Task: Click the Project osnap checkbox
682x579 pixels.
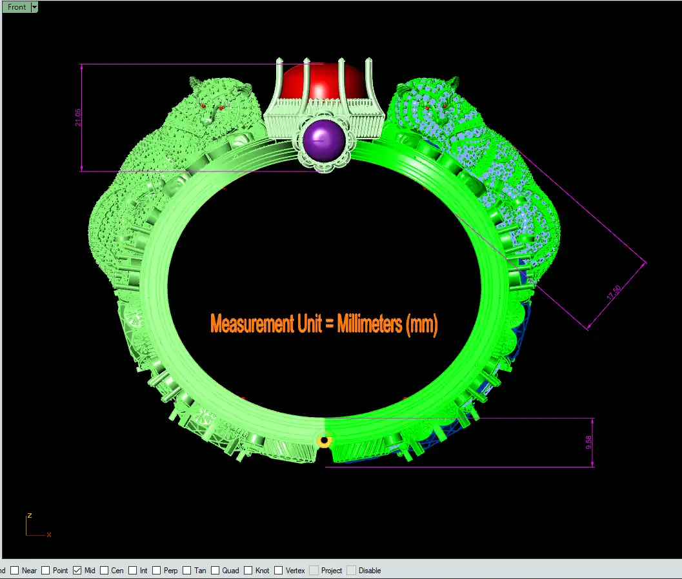Action: click(x=314, y=571)
